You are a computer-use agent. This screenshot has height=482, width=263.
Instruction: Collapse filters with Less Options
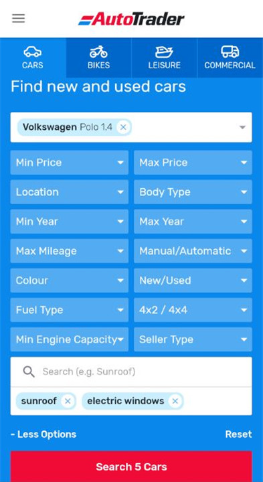pyautogui.click(x=43, y=434)
